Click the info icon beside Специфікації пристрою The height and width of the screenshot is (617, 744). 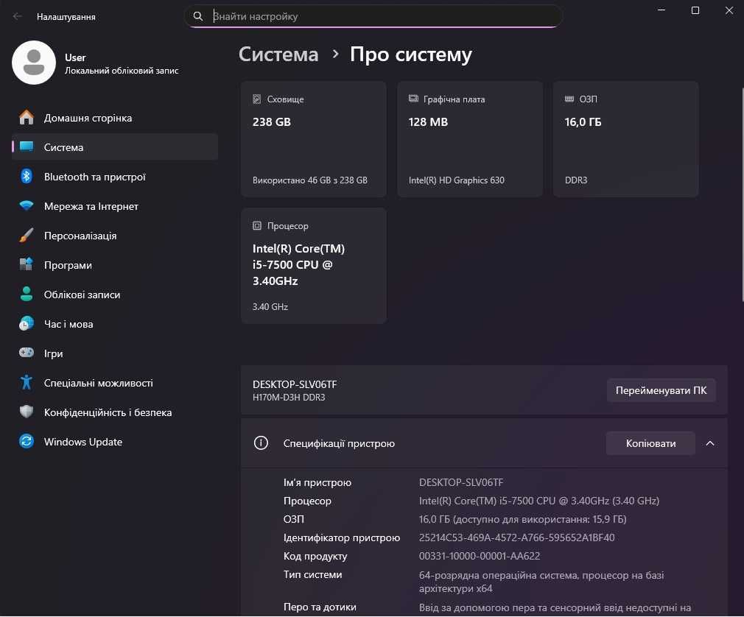point(261,443)
